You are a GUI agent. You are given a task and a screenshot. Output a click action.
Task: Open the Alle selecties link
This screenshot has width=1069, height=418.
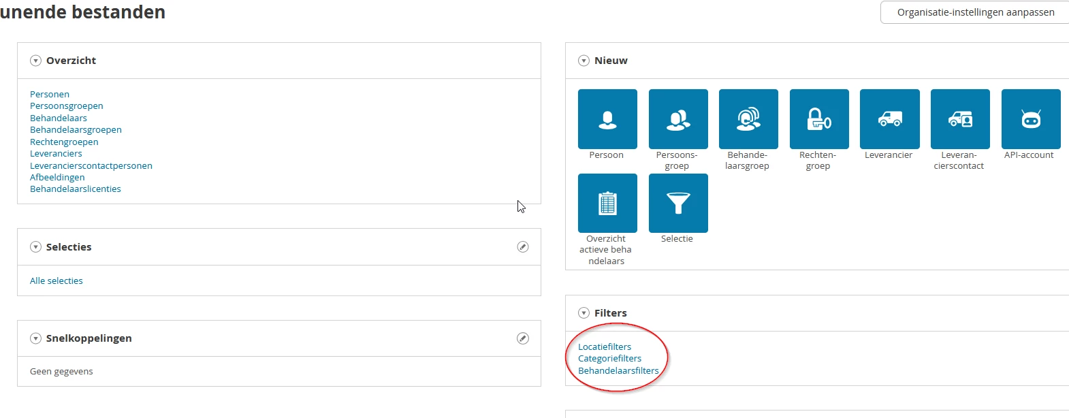[x=57, y=281]
